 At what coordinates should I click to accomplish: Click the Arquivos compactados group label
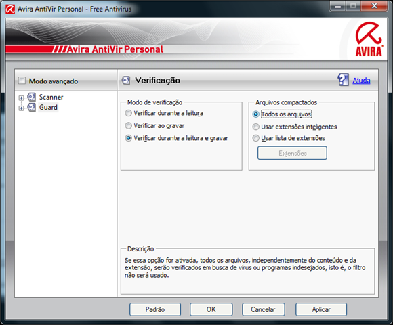(x=286, y=102)
